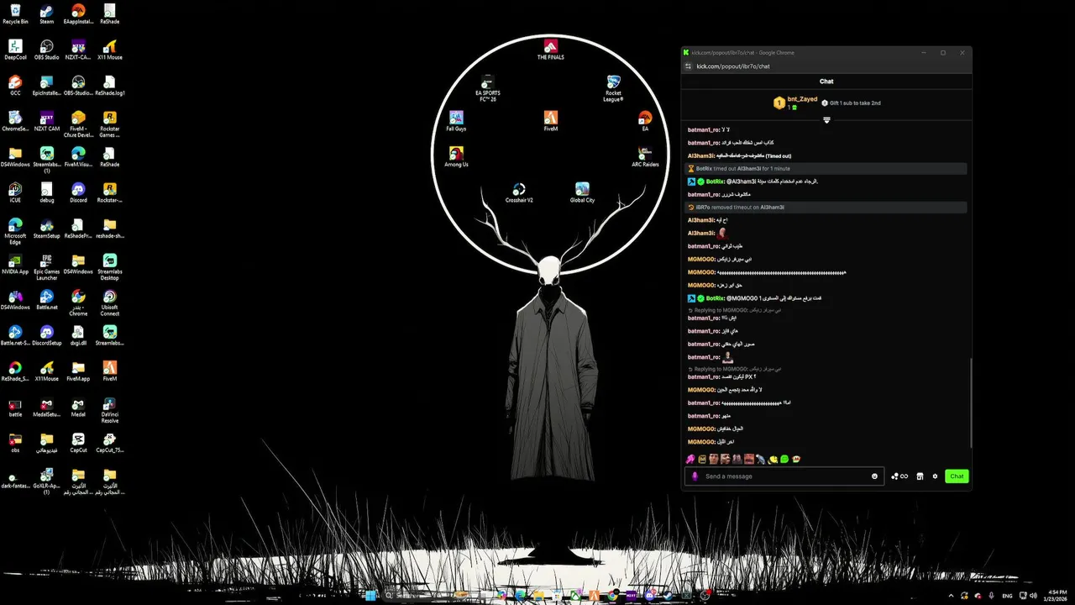
Task: Open the CapCut desktop shortcut
Action: (78, 443)
